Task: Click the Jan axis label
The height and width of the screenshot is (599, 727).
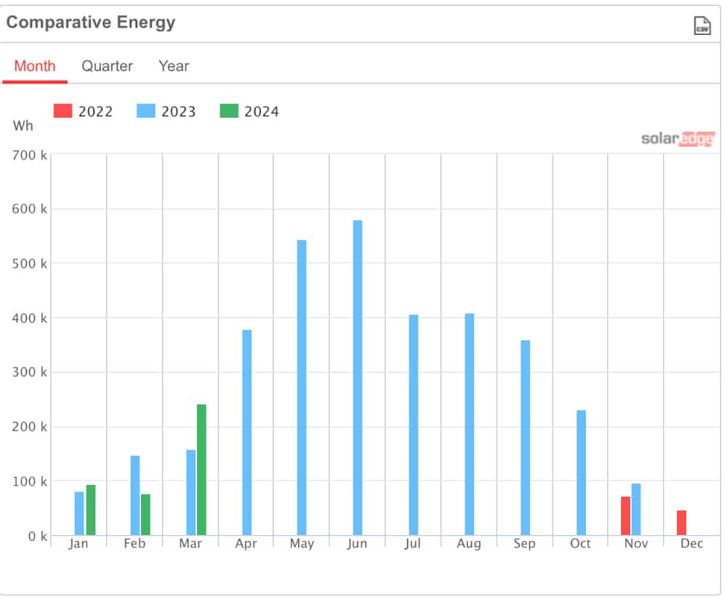Action: pos(79,544)
